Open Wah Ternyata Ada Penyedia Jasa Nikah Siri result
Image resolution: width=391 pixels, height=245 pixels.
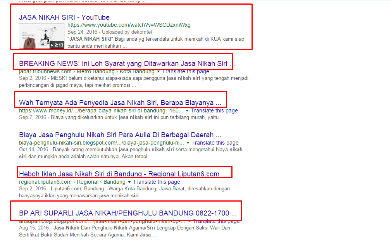point(120,103)
